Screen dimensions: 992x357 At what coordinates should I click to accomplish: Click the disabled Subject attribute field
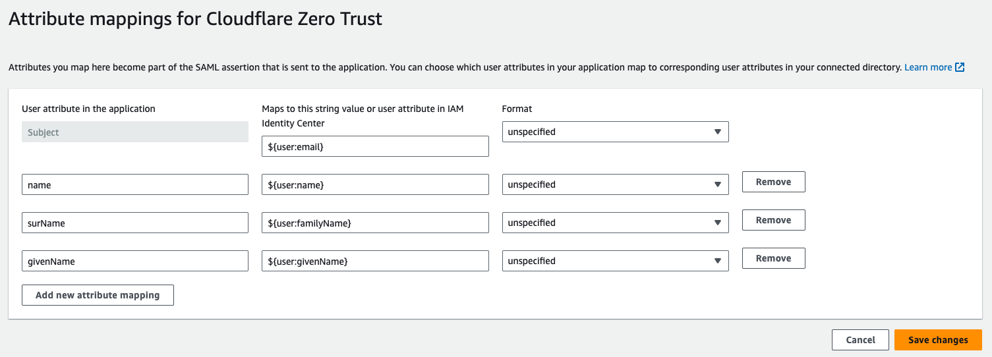(135, 132)
